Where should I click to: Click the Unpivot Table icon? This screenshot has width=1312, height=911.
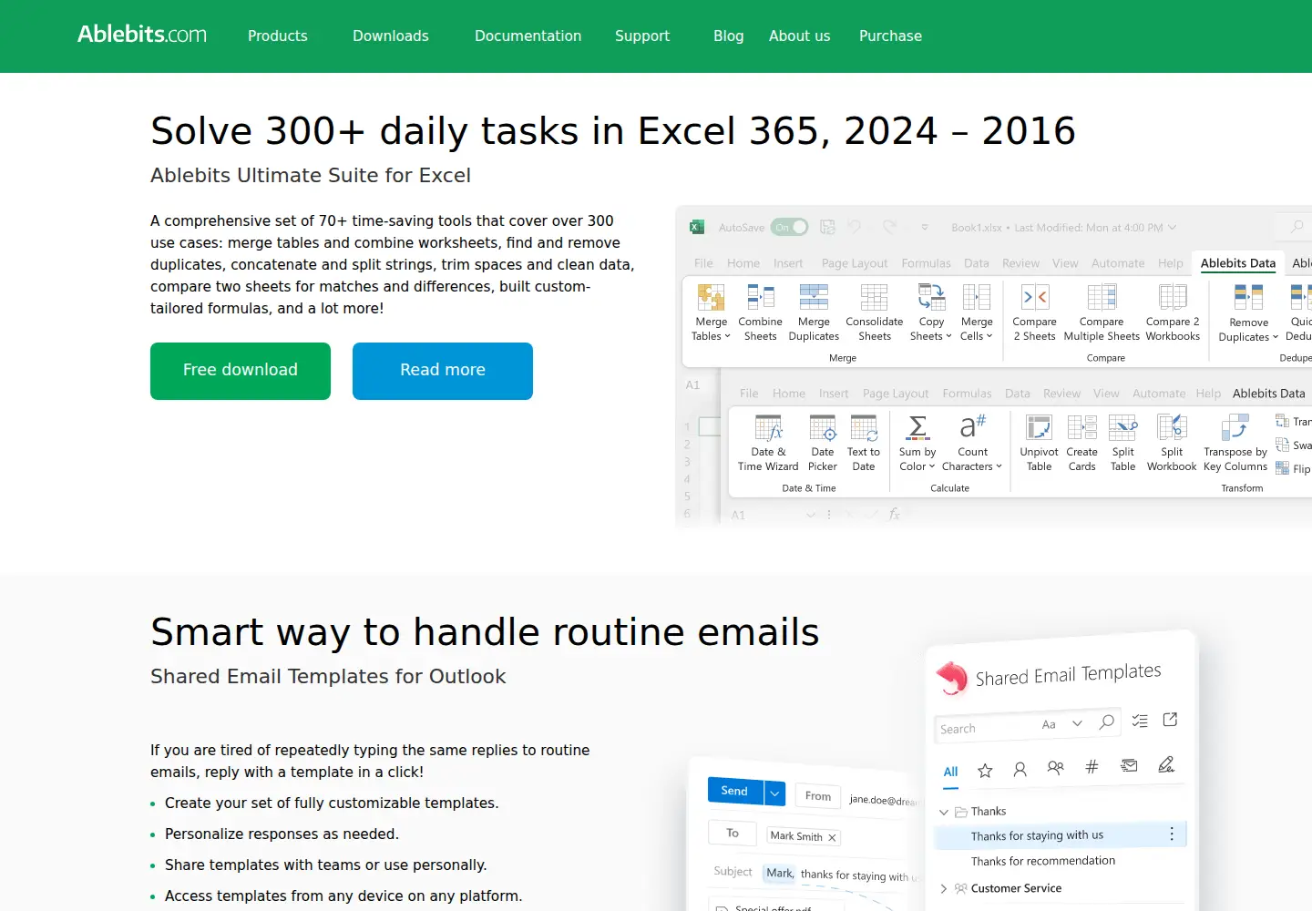coord(1039,443)
